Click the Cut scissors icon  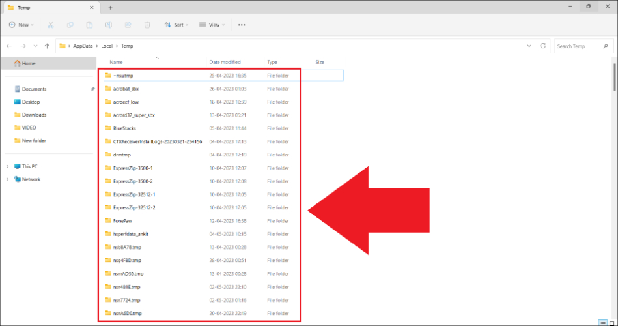[51, 25]
